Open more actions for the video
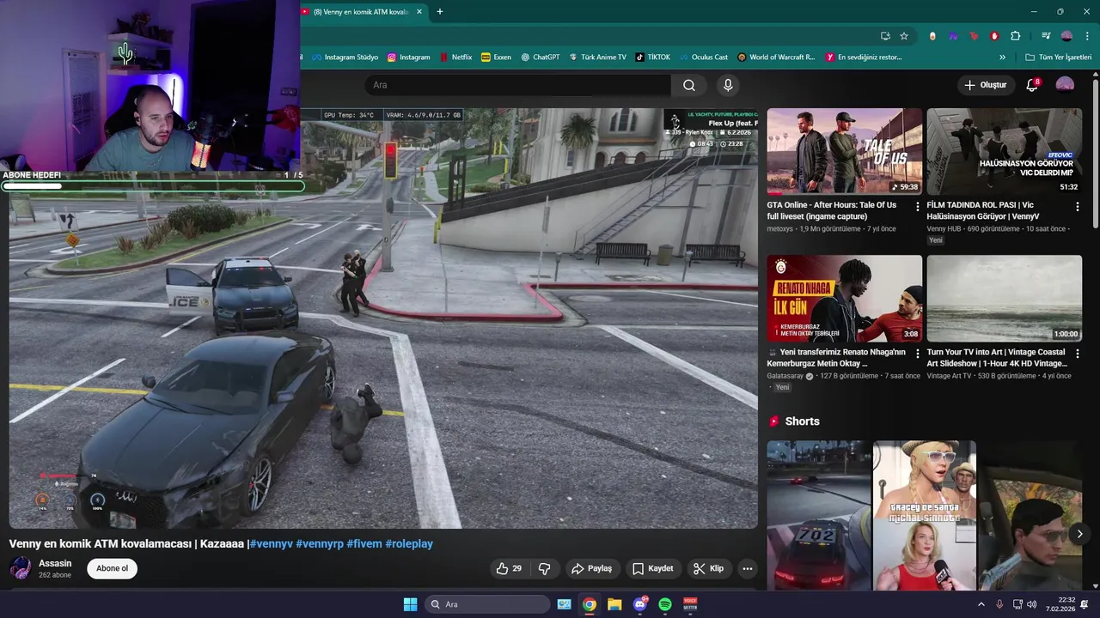 [748, 568]
